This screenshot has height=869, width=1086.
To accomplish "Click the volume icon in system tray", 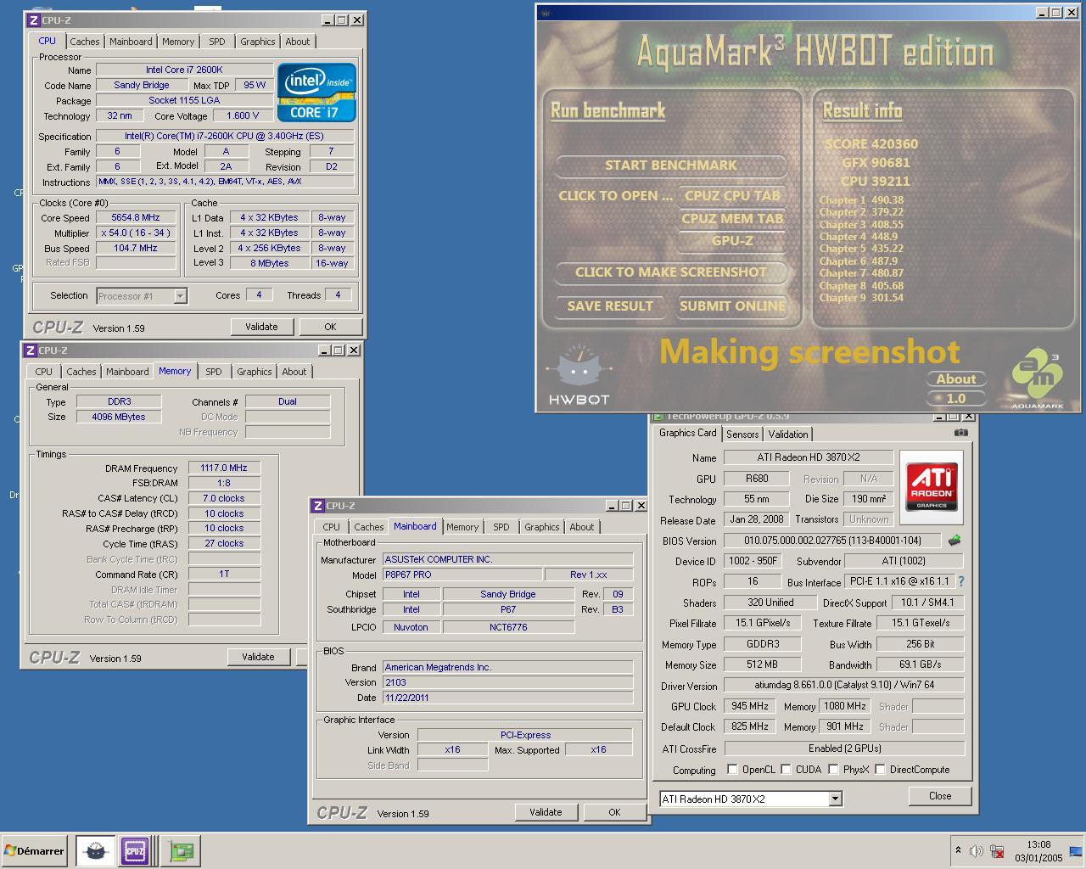I will click(976, 851).
